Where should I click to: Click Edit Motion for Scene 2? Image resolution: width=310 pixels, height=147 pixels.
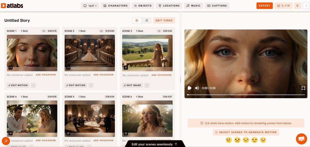[x=75, y=85]
